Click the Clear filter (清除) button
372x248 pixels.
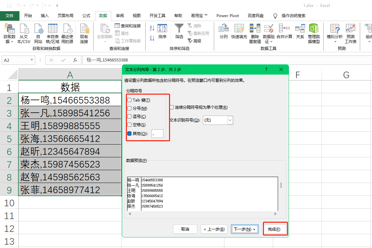(194, 26)
